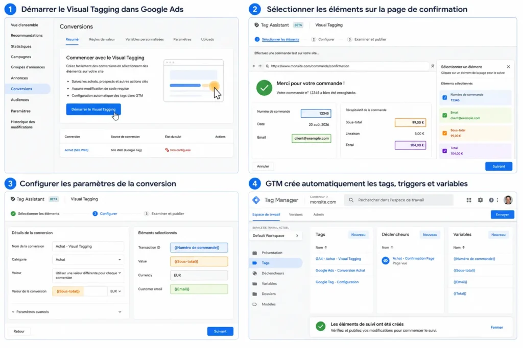Open Audiences in the Google Ads sidebar

20,100
